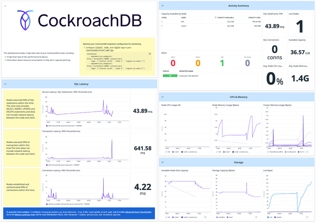Select the node-1 row in capacity table
The width and height of the screenshot is (316, 222).
[211, 26]
